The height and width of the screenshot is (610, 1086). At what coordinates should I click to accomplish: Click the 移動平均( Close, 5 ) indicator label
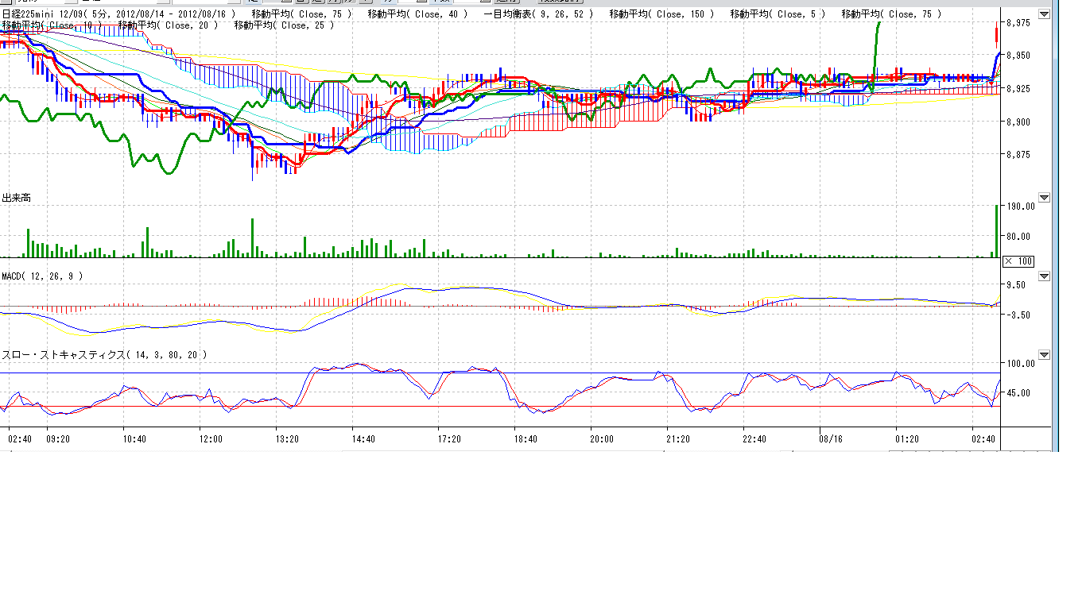[777, 14]
